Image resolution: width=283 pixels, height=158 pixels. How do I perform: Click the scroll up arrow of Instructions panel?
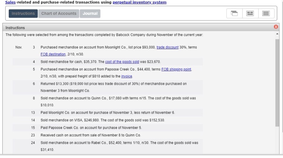pyautogui.click(x=277, y=34)
